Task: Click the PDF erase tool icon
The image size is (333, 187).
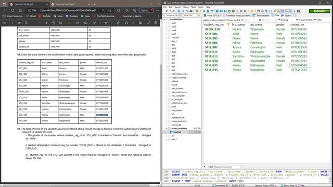Action: (118, 23)
